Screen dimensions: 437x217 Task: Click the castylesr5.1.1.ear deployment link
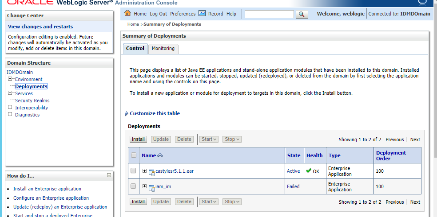pos(175,171)
